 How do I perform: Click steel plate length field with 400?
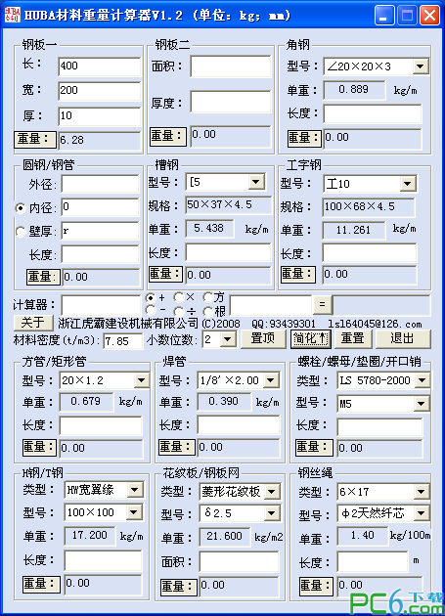[x=100, y=66]
